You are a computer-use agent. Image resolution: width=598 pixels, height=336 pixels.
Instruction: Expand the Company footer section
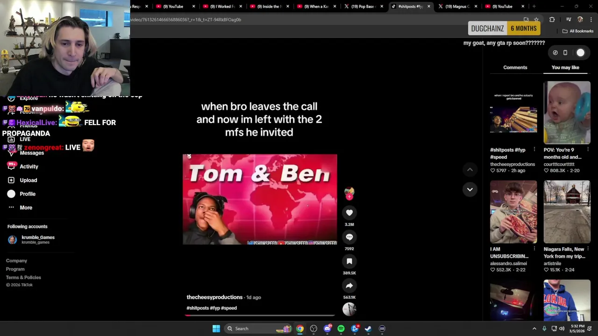tap(16, 261)
